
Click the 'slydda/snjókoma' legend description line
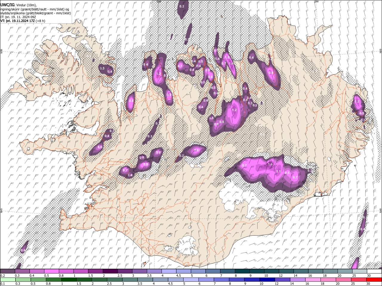[36, 13]
